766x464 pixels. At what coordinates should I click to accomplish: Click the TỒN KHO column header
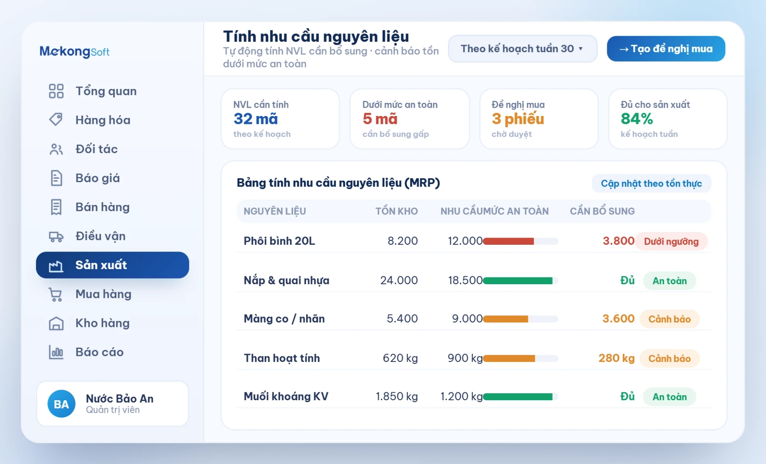pos(397,211)
